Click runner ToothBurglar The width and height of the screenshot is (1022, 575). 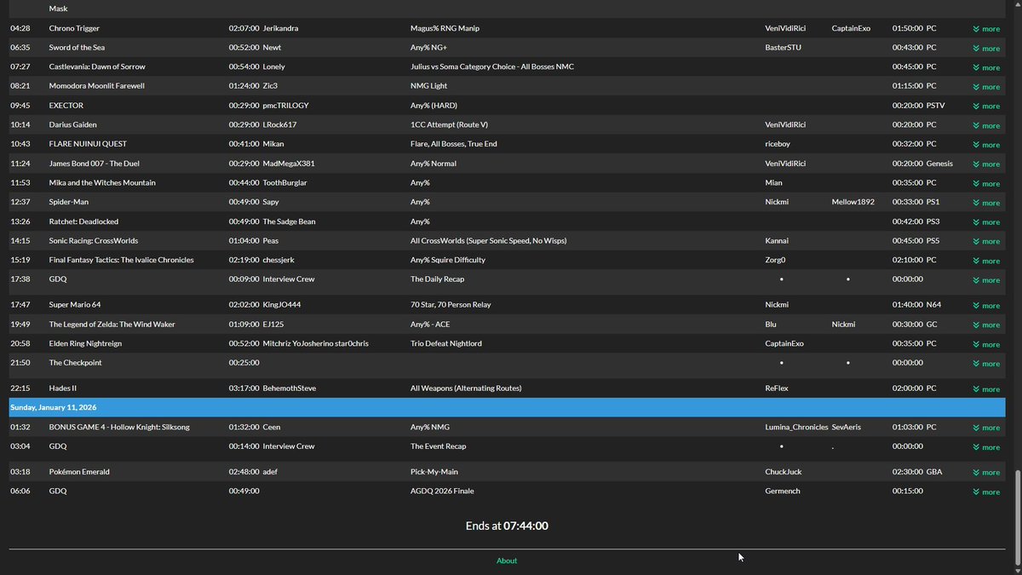(284, 182)
